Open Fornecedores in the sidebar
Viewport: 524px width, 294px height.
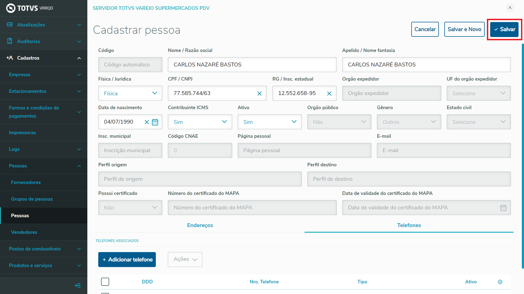point(26,182)
